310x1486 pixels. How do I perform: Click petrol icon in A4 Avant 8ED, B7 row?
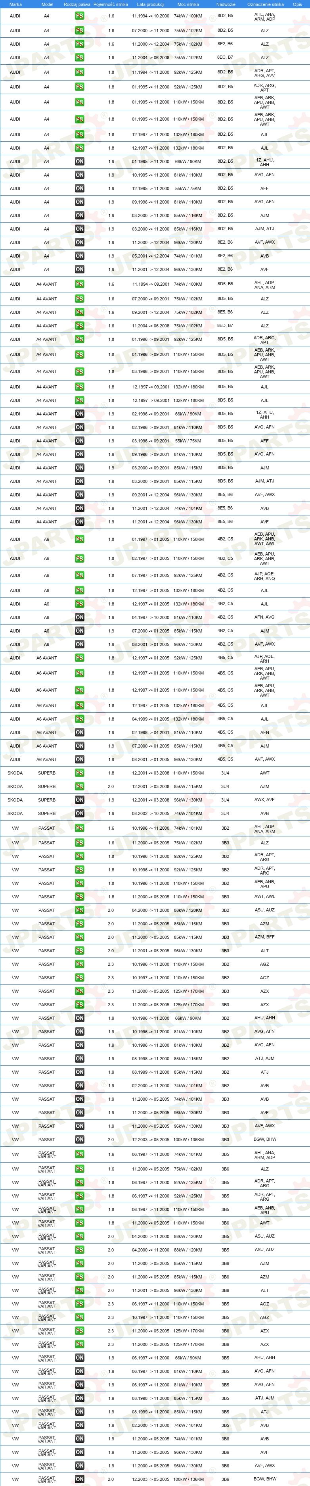tap(80, 326)
